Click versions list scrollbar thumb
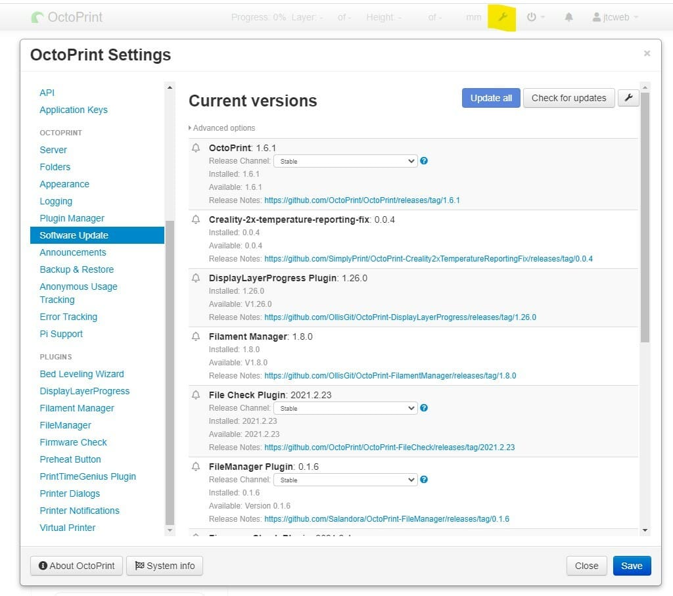The width and height of the screenshot is (673, 596). pos(645,218)
